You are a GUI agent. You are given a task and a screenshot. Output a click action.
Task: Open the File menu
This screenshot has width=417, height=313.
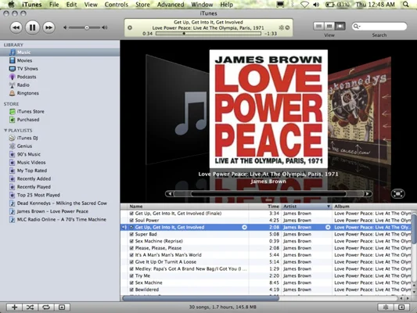54,5
